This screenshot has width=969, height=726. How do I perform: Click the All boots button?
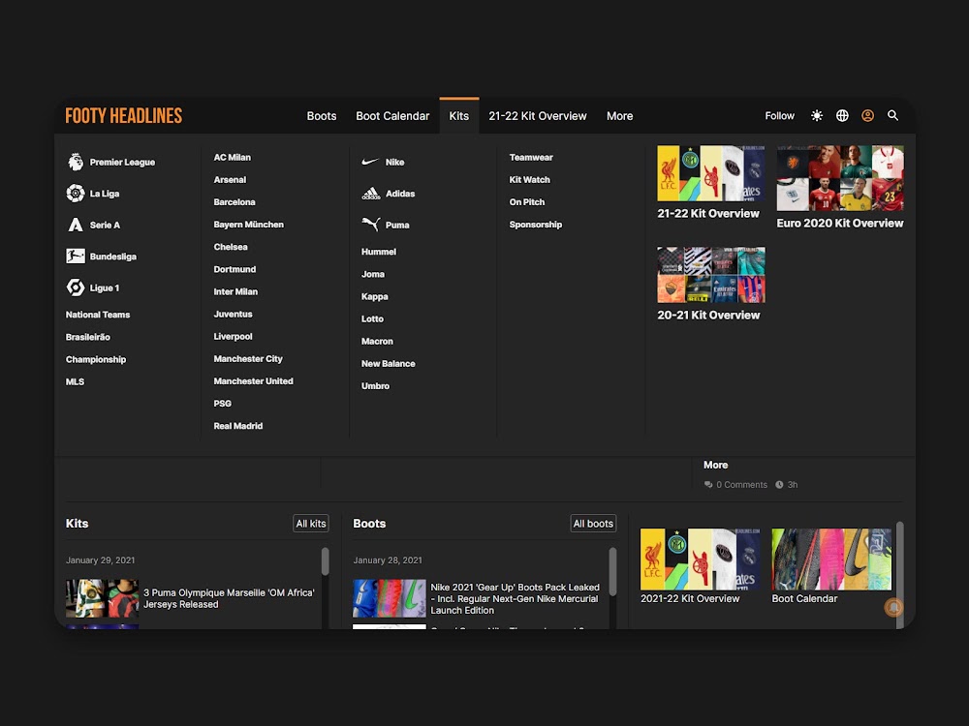[x=593, y=523]
